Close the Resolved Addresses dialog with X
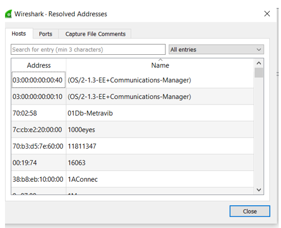The height and width of the screenshot is (228, 281). (267, 13)
